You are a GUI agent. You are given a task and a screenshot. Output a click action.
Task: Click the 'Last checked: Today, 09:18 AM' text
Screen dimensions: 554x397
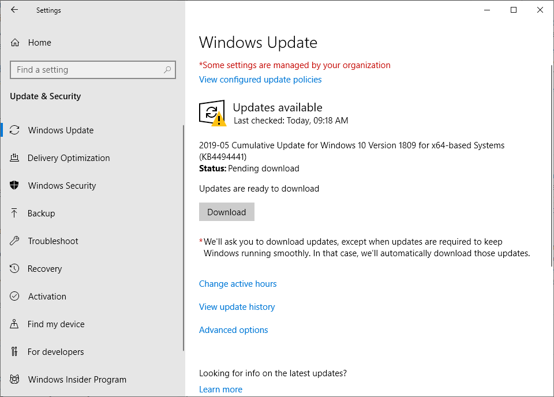(291, 121)
